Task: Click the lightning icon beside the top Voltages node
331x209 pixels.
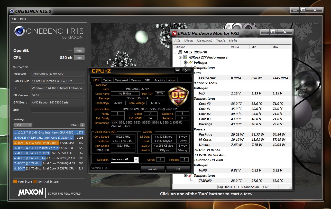Action: [190, 62]
